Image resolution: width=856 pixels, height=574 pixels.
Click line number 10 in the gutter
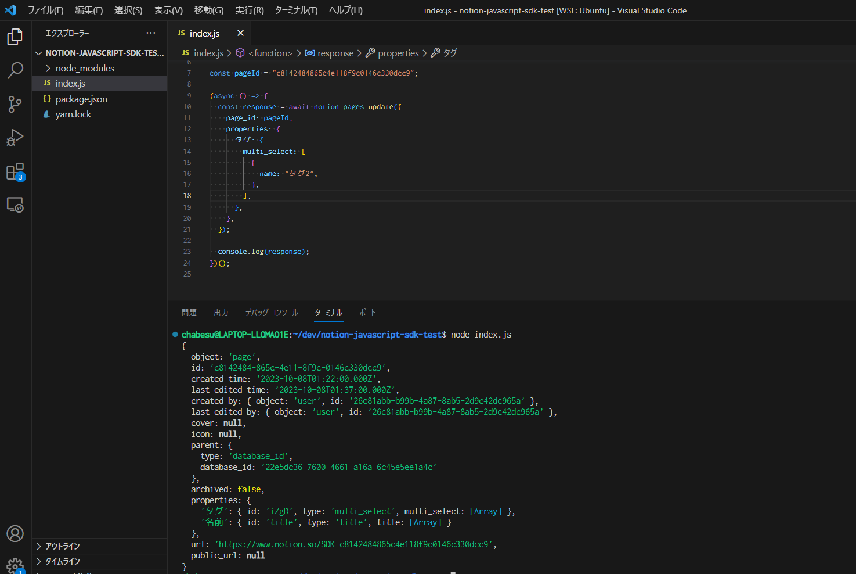187,107
